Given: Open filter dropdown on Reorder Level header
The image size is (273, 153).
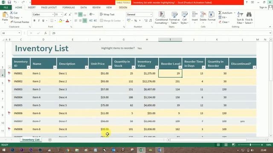Looking at the screenshot, I should tap(180, 67).
